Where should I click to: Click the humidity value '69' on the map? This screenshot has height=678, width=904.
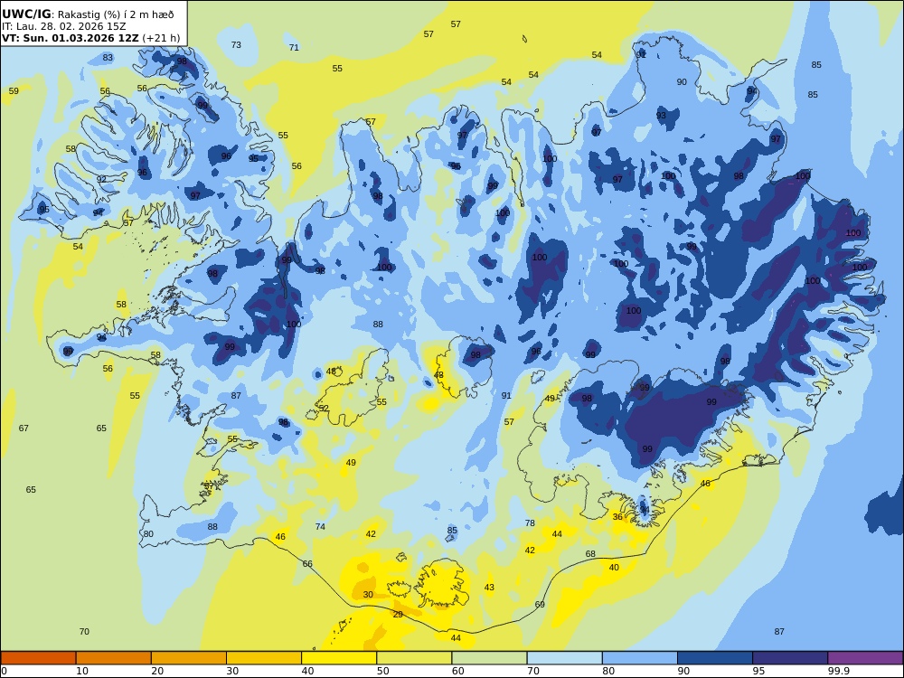pyautogui.click(x=540, y=605)
